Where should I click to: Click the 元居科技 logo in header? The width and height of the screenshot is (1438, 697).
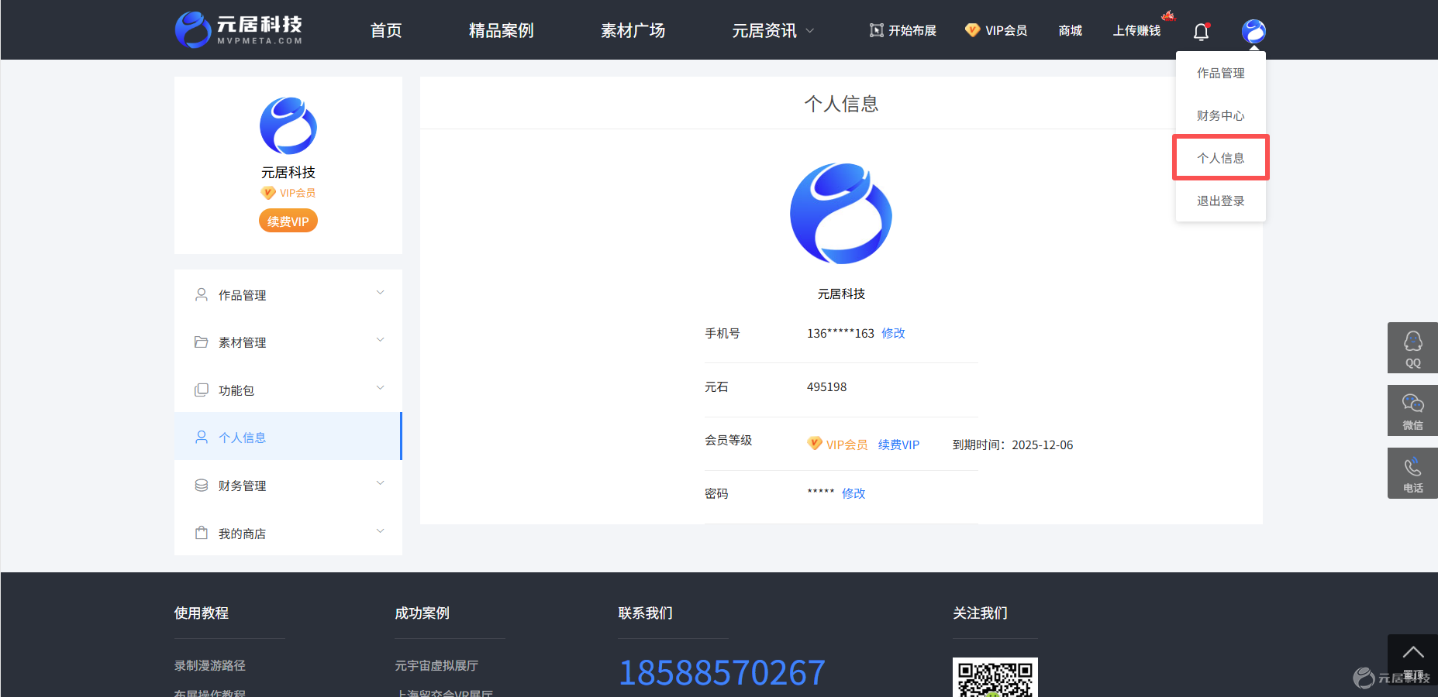pyautogui.click(x=239, y=29)
